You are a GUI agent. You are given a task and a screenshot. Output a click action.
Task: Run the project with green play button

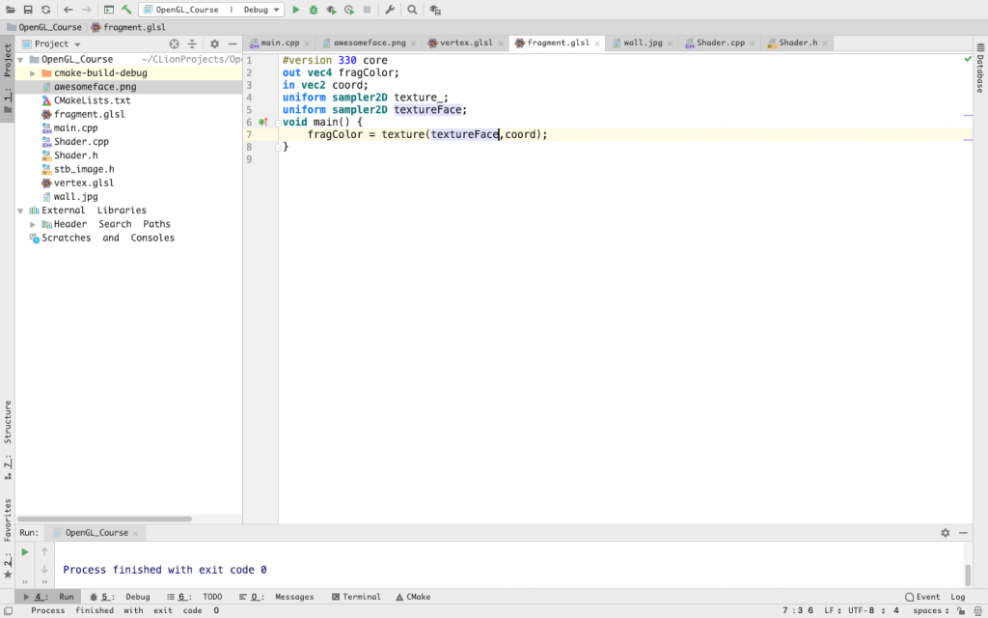point(295,10)
